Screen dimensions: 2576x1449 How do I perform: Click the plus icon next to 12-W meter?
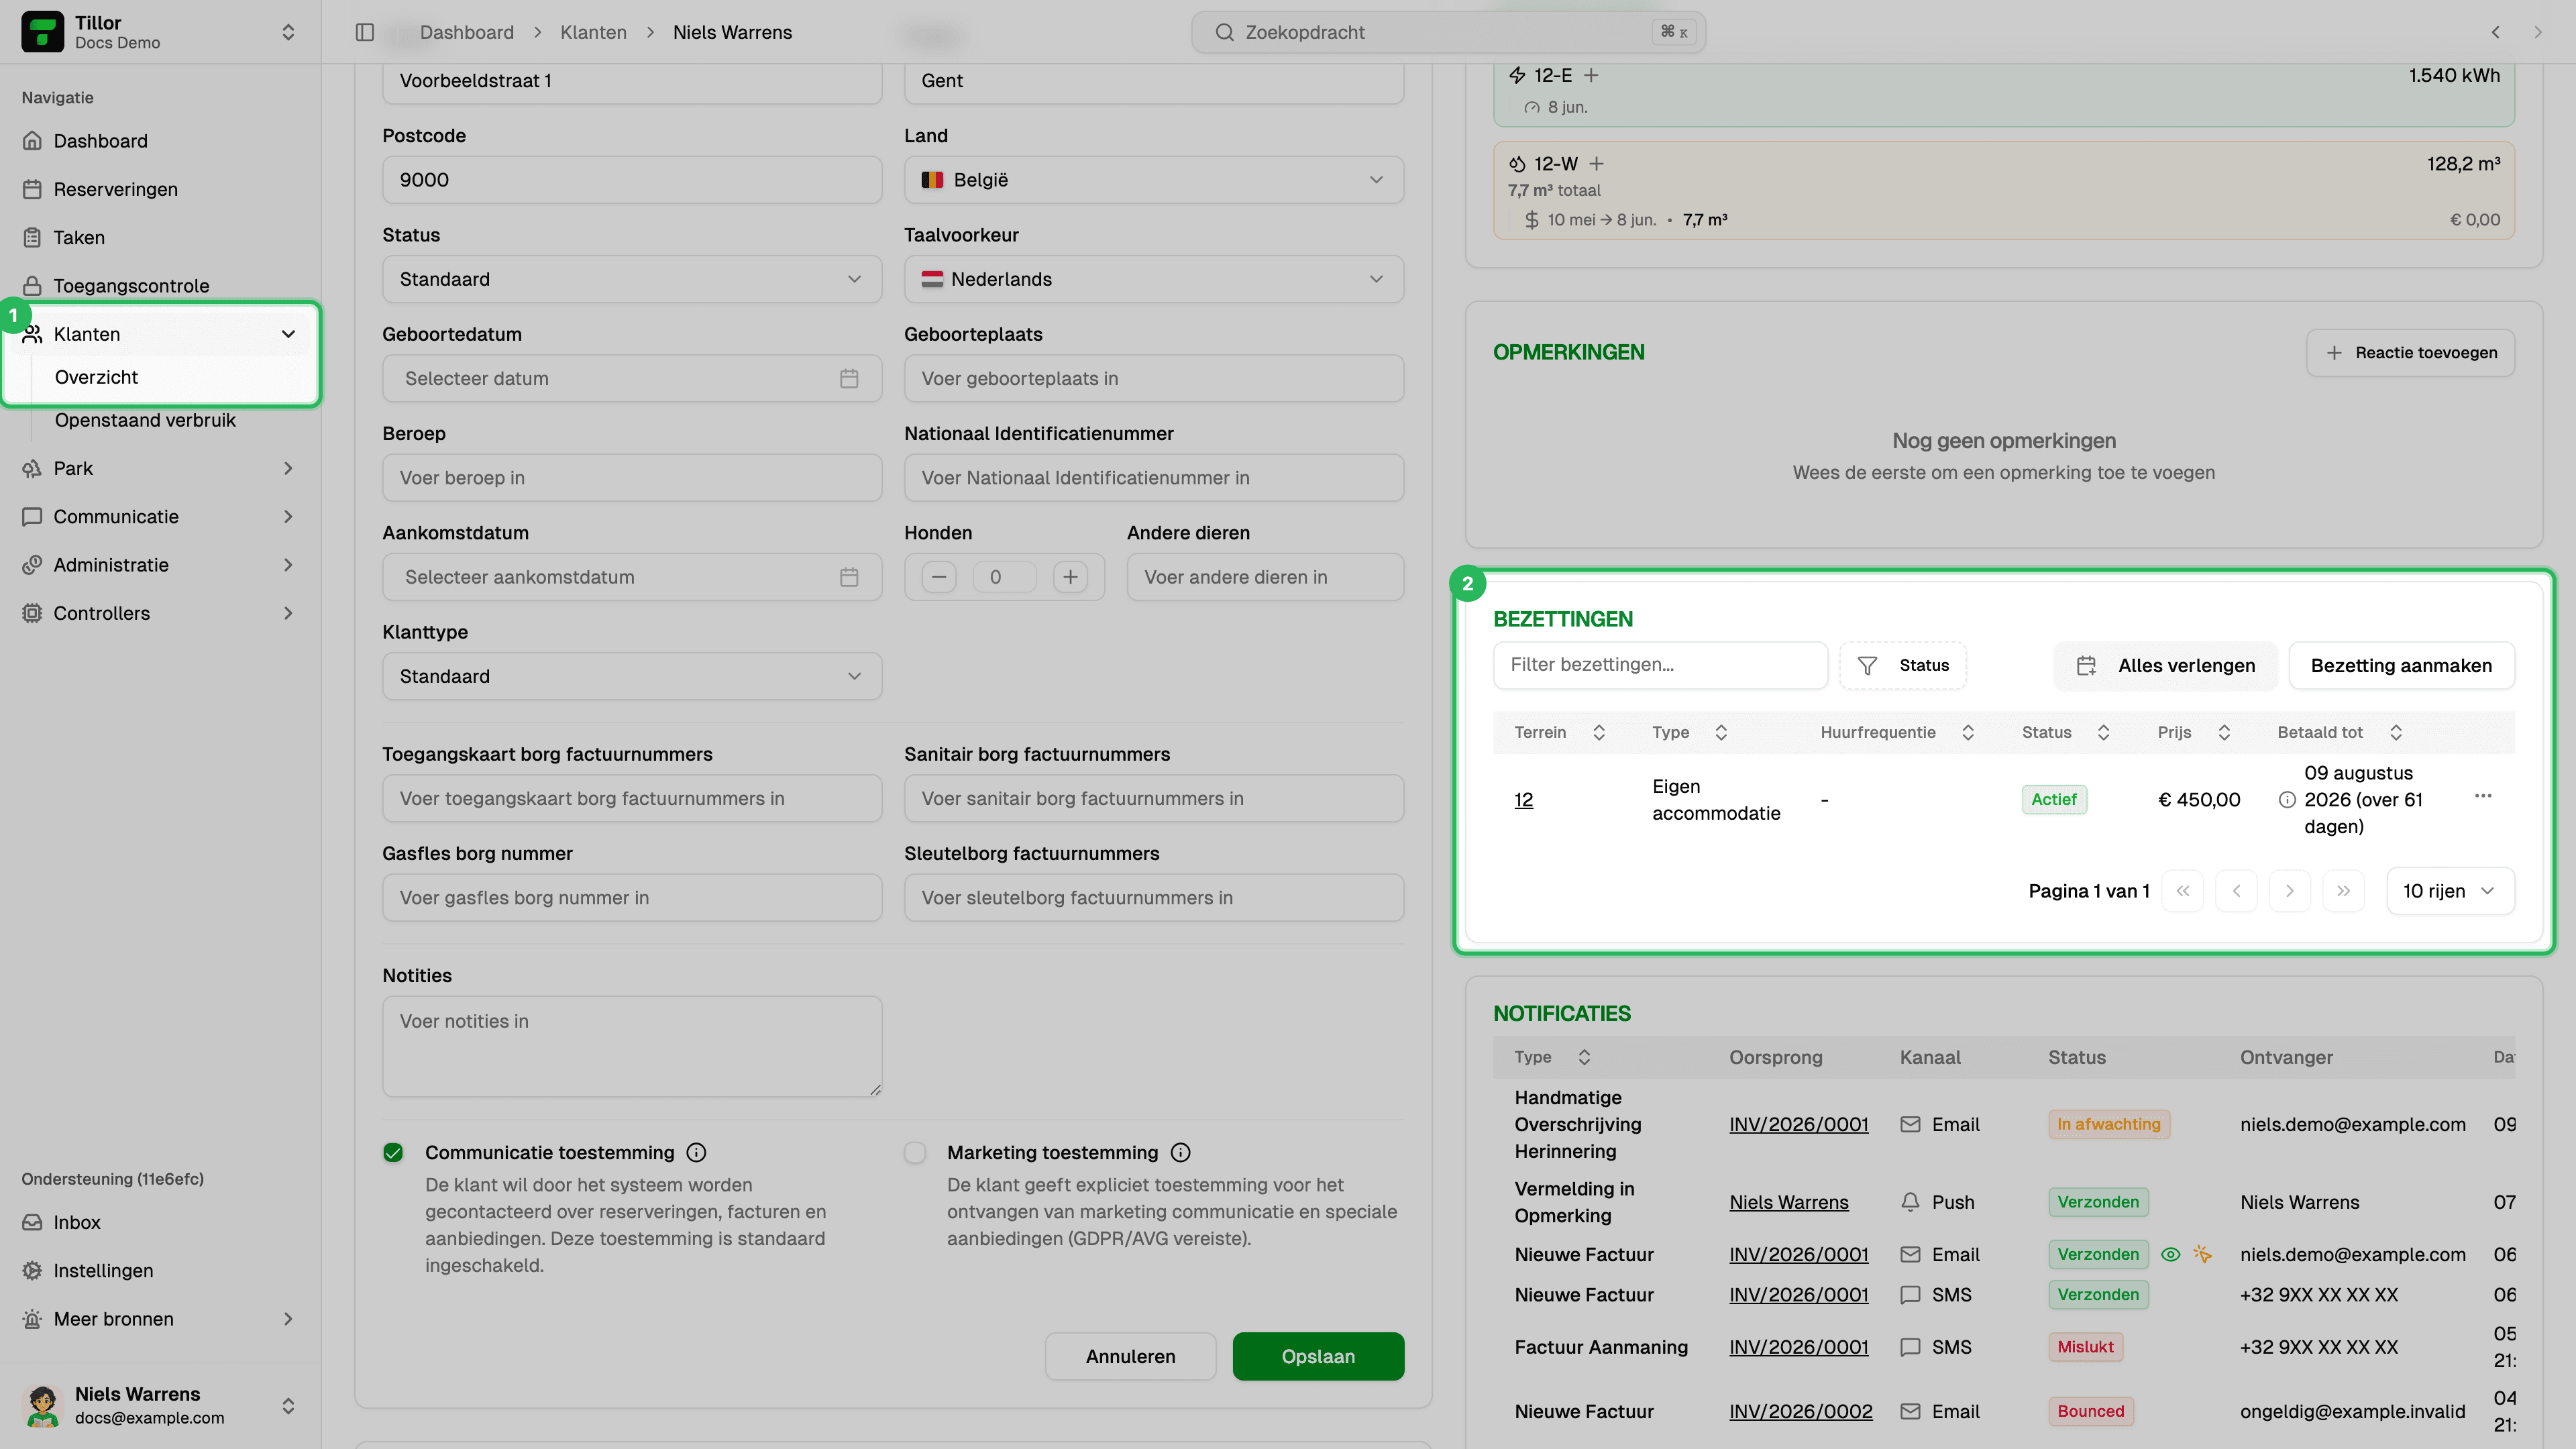(x=1597, y=163)
